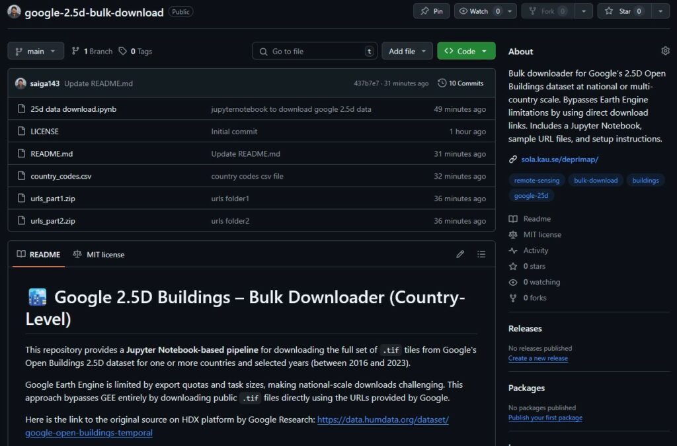Open the dropdown arrow next to Fork
The image size is (677, 446).
pos(584,11)
